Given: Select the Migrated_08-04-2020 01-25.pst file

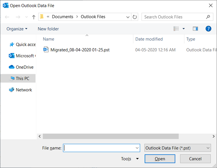Looking at the screenshot, I should point(80,50).
